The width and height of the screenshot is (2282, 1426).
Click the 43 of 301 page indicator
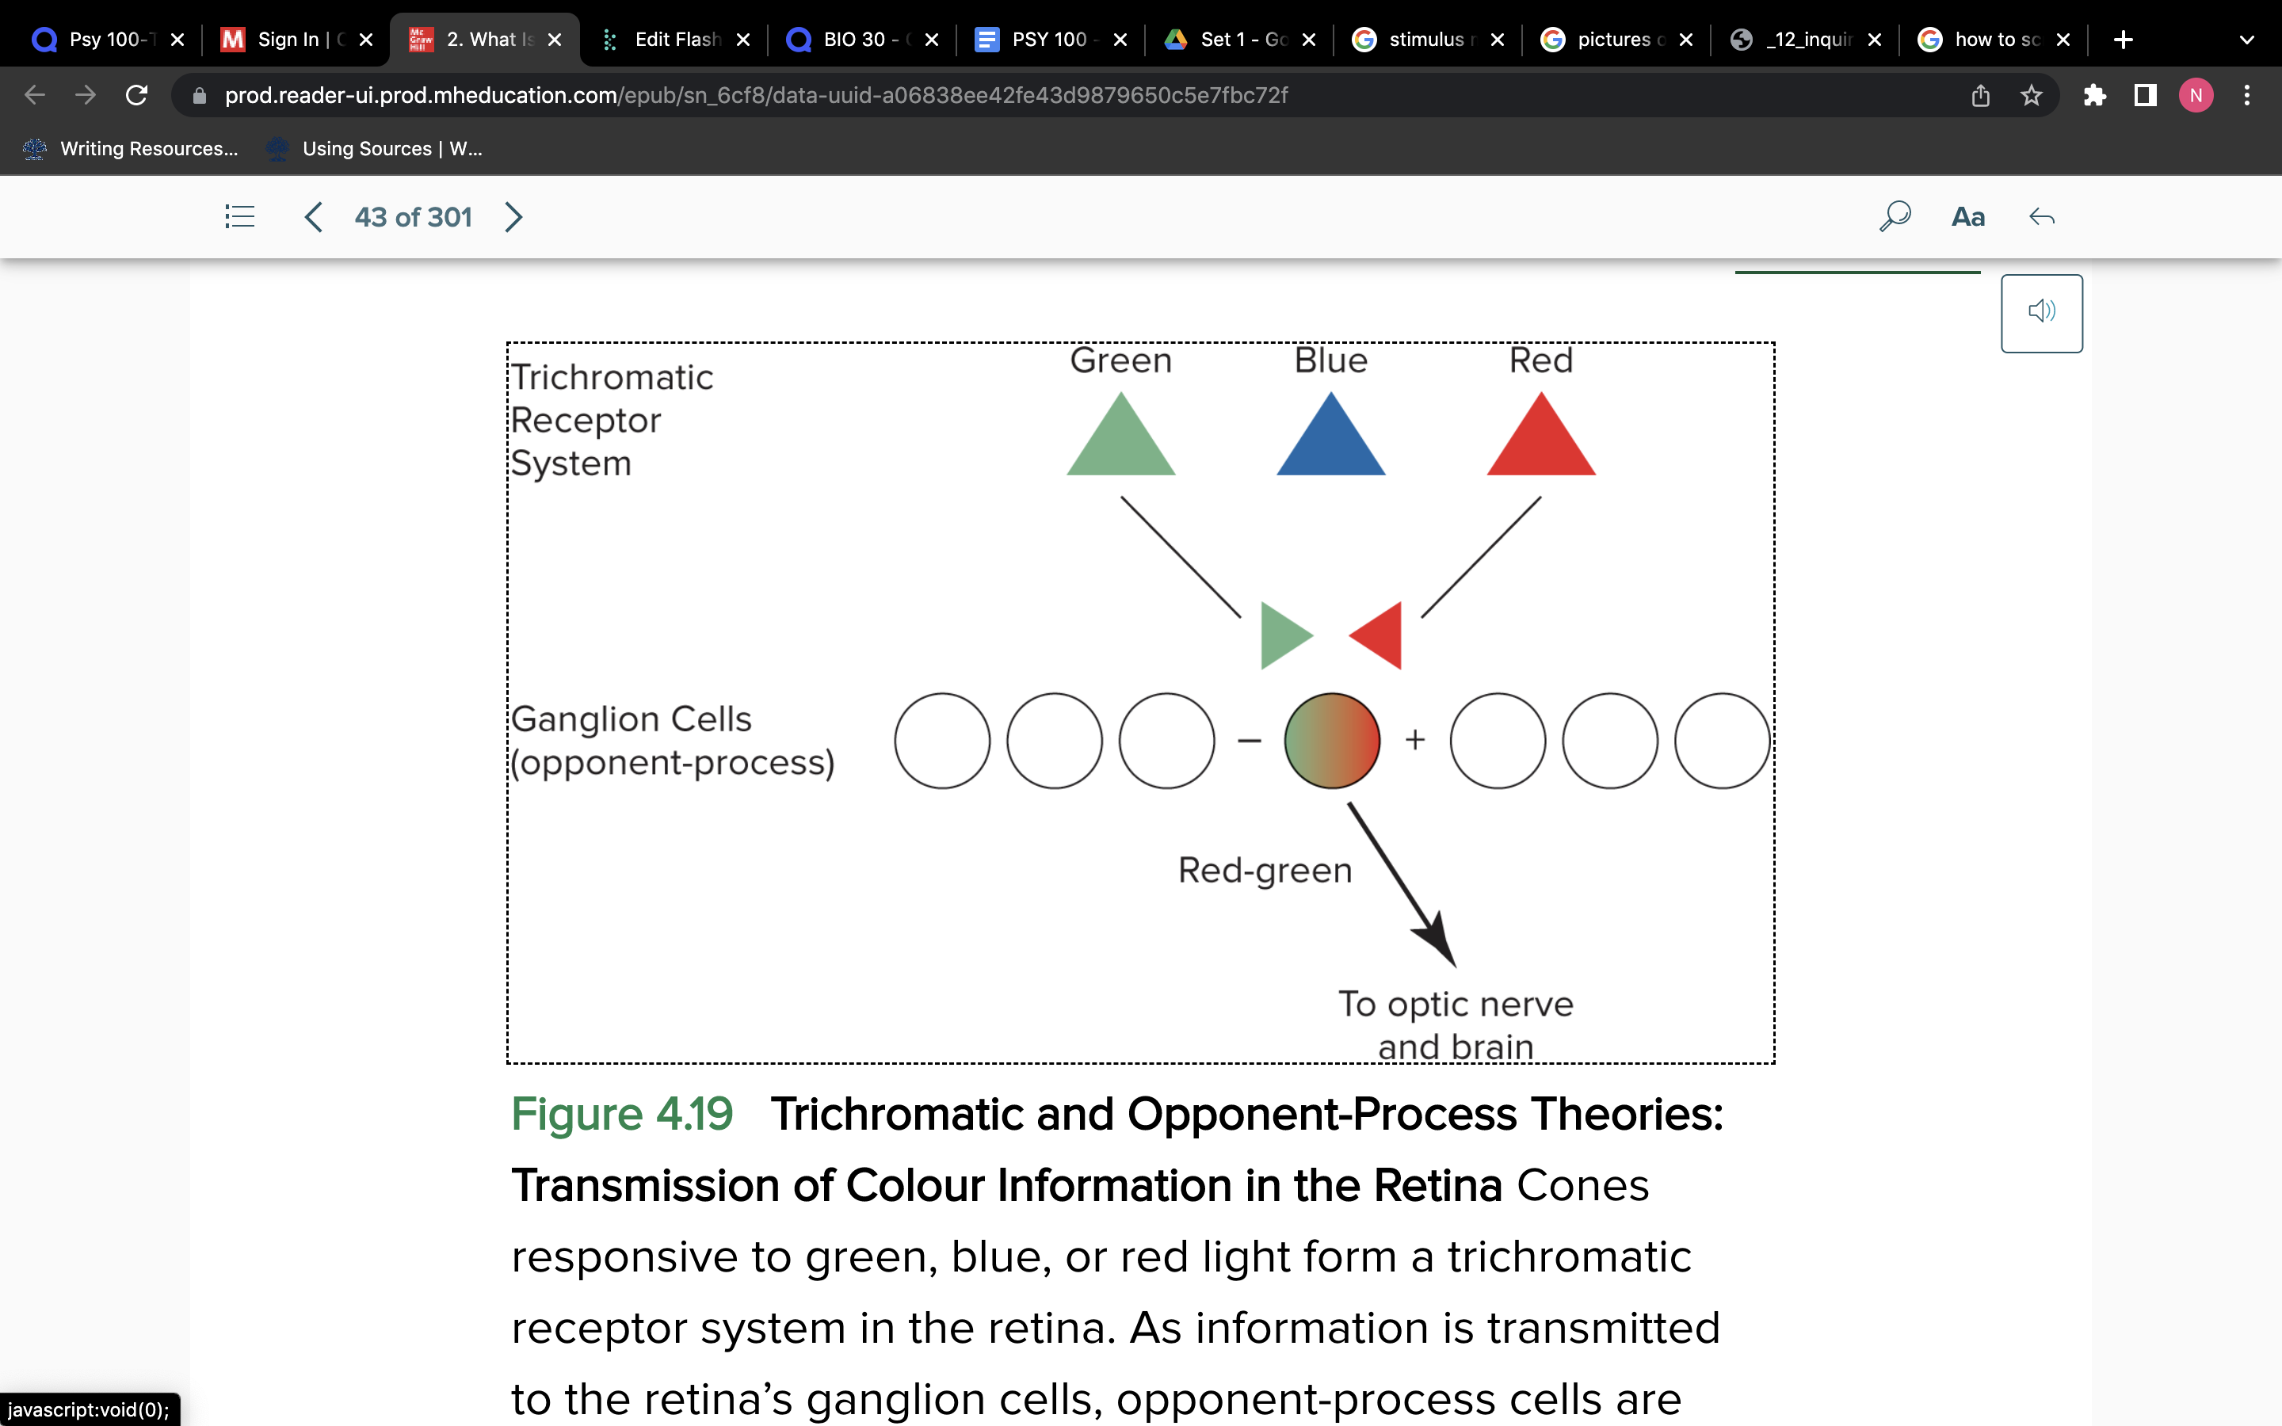[x=413, y=217]
